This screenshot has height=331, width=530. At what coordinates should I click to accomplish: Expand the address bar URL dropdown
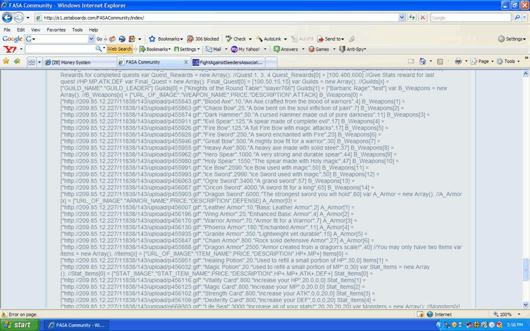(402, 18)
